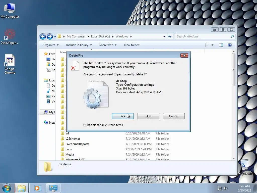Click the Explorer Forward arrow button
Image resolution: width=257 pixels, height=193 pixels.
50,36
